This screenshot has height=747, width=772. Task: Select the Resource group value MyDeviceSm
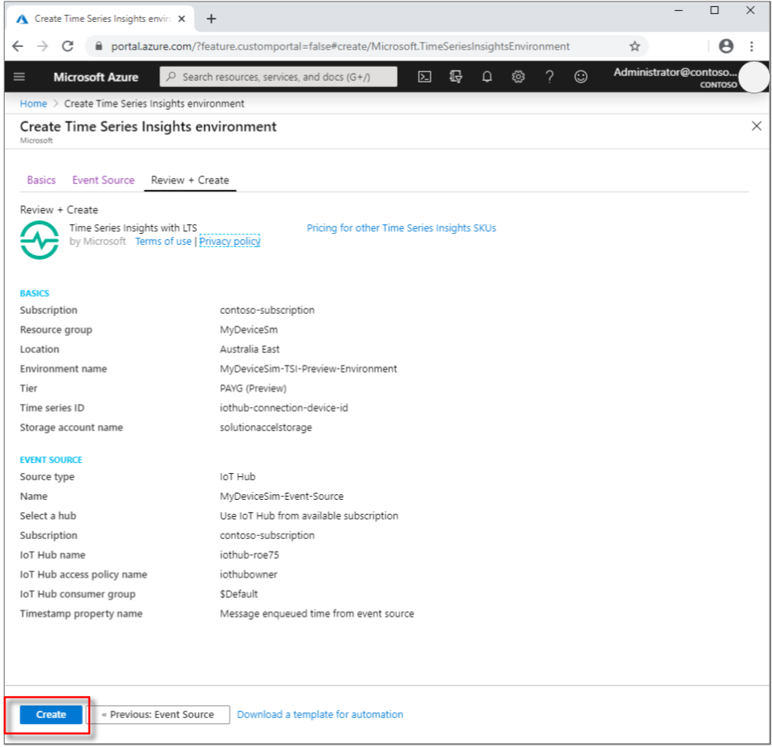[x=249, y=330]
